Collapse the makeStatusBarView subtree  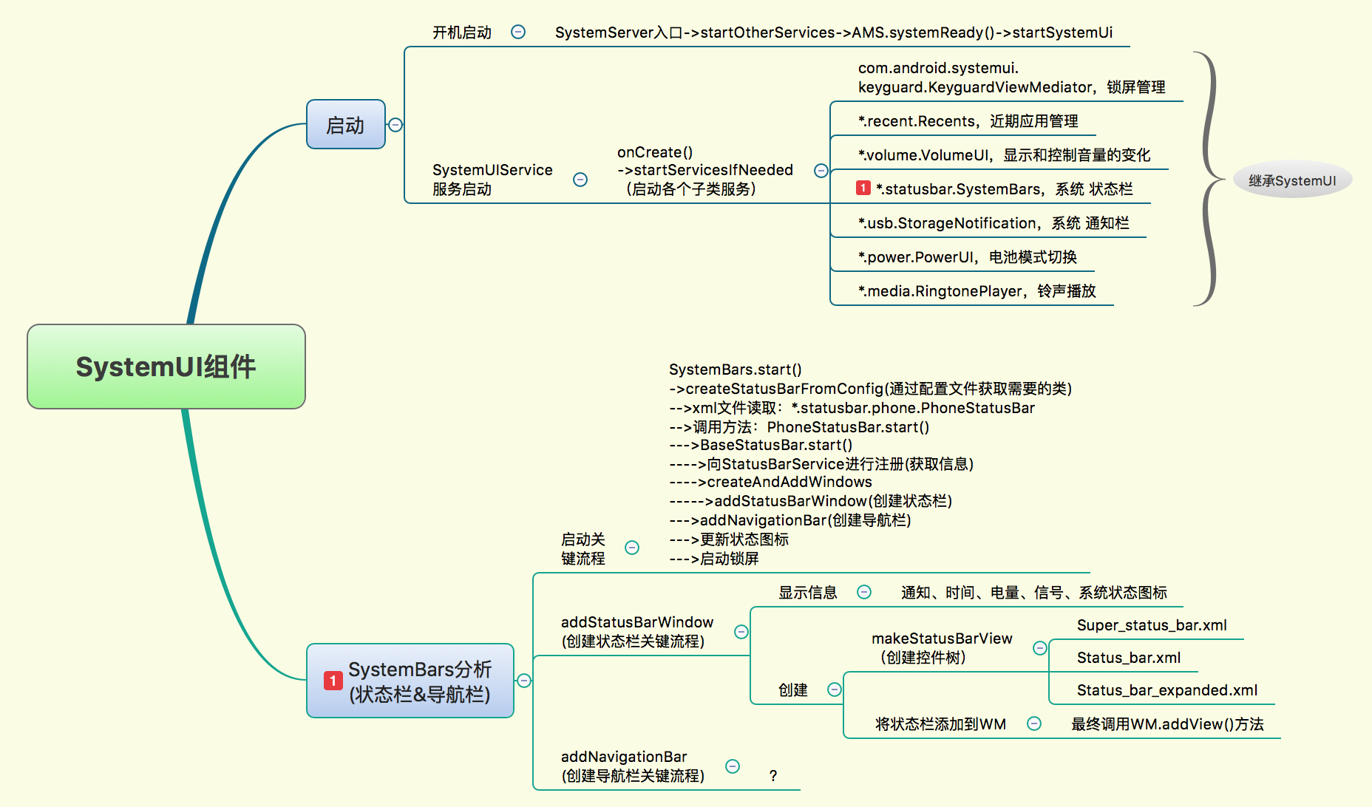1040,648
